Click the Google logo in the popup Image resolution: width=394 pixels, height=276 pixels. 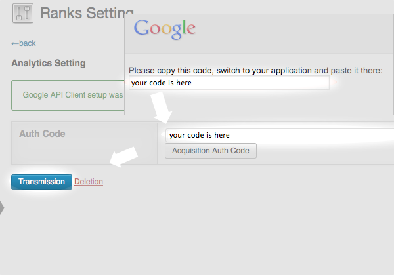pyautogui.click(x=165, y=30)
